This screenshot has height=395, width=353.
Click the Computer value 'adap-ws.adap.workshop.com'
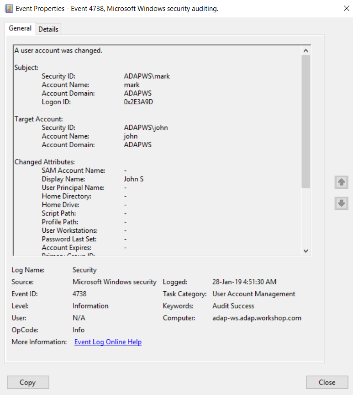[x=257, y=318]
